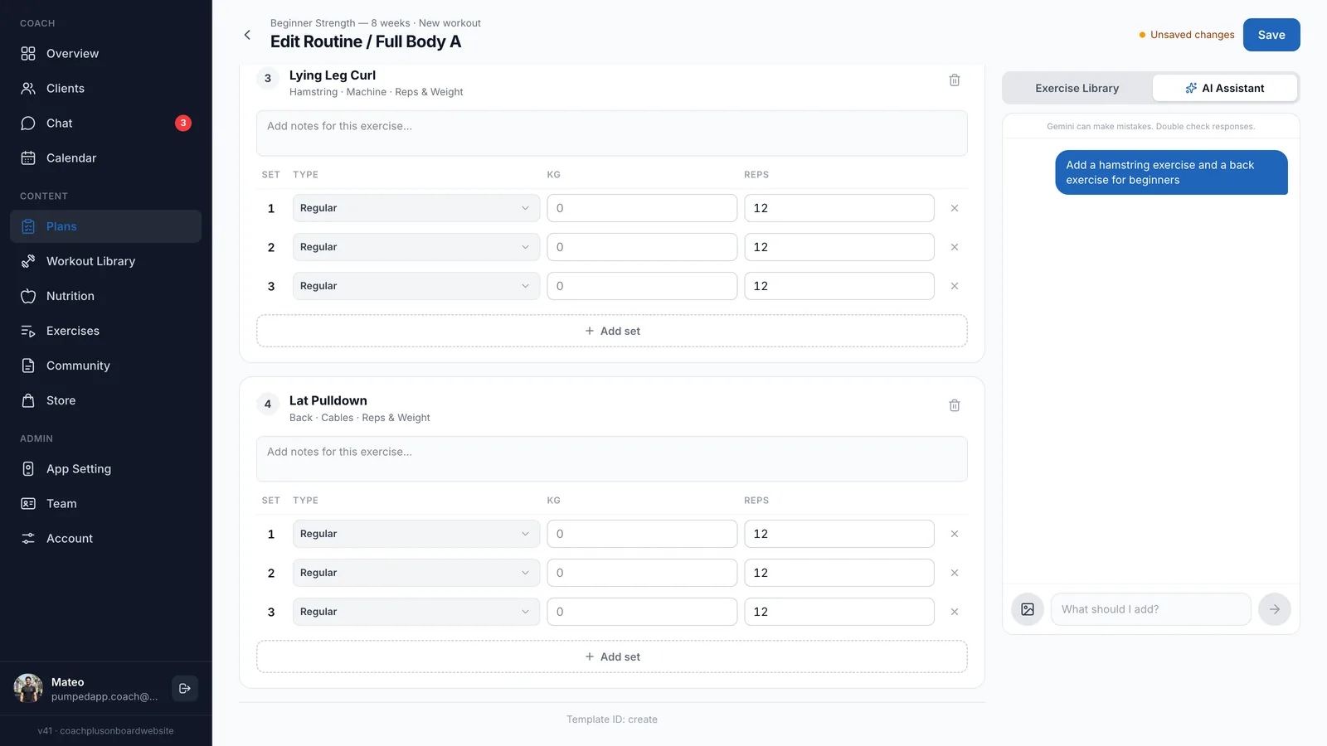Remove set 3 of Lat Pulldown

[x=955, y=612]
